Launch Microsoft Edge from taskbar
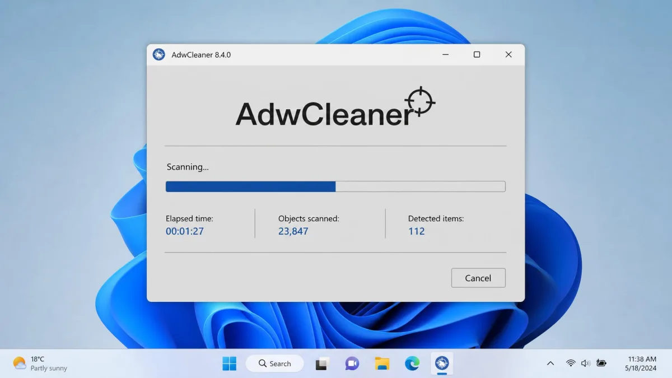 pyautogui.click(x=412, y=363)
